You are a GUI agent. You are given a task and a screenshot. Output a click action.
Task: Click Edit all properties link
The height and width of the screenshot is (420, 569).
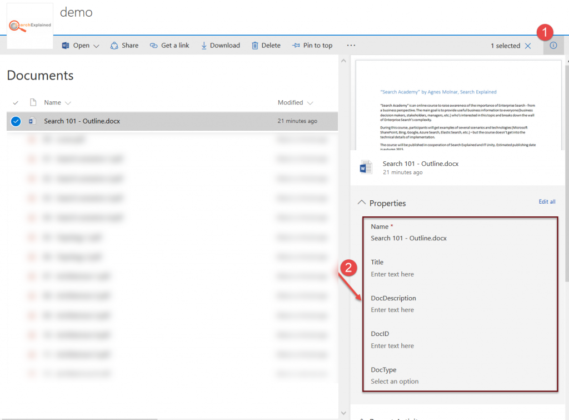tap(547, 201)
